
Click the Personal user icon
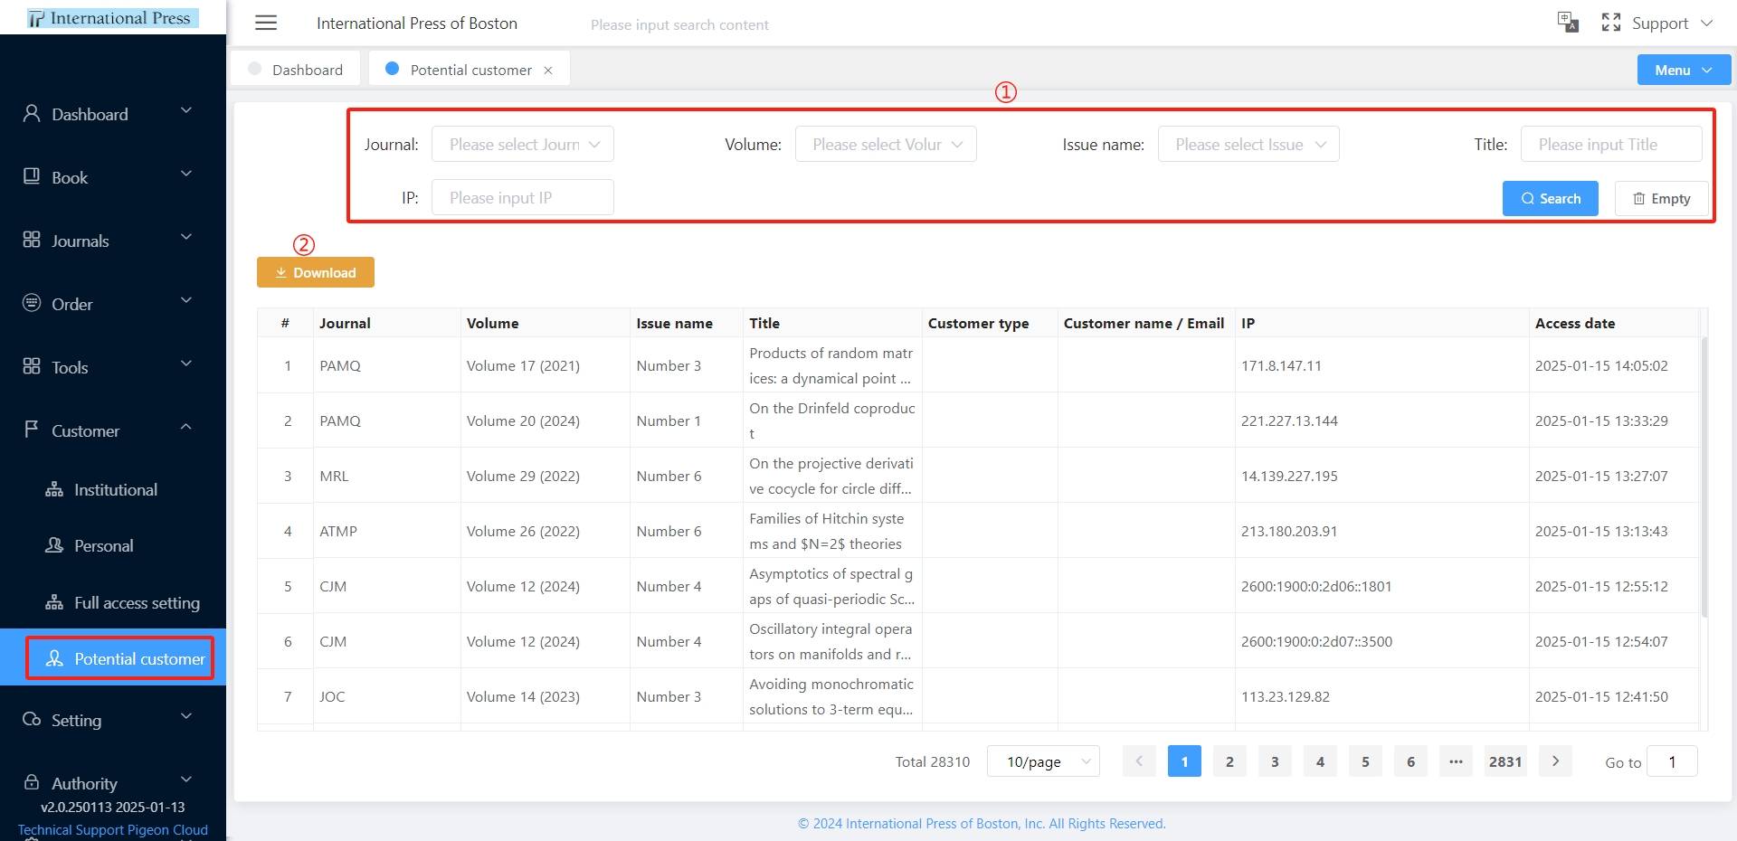tap(54, 545)
